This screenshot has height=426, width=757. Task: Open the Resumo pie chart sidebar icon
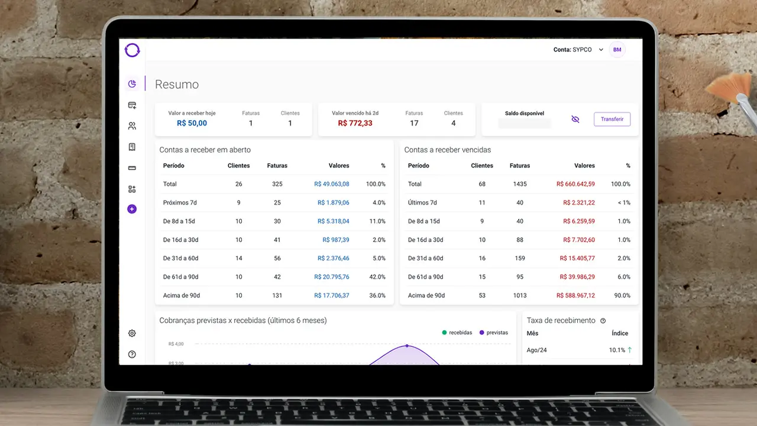click(x=132, y=84)
